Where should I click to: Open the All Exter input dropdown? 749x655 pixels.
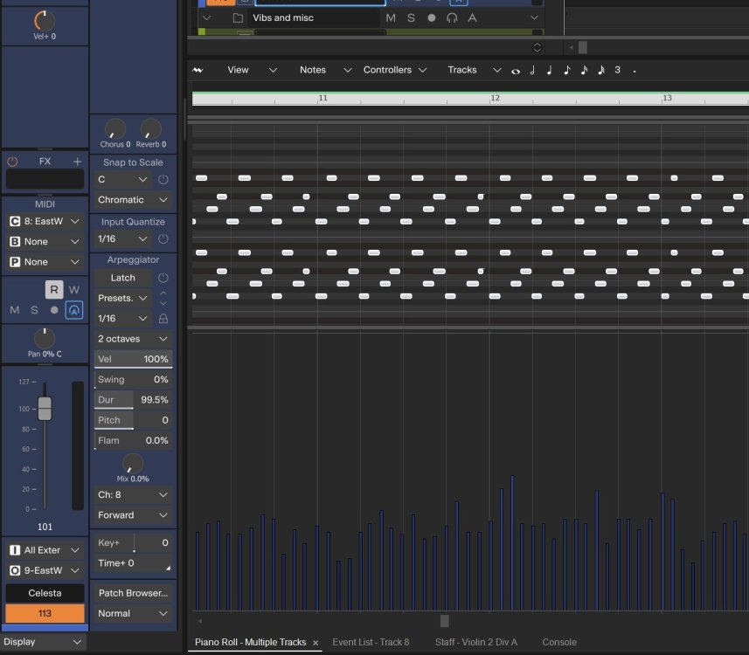point(45,550)
